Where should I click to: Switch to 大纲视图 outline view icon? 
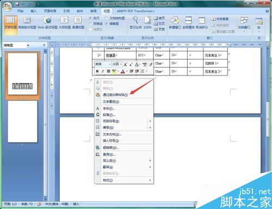[x=65, y=23]
